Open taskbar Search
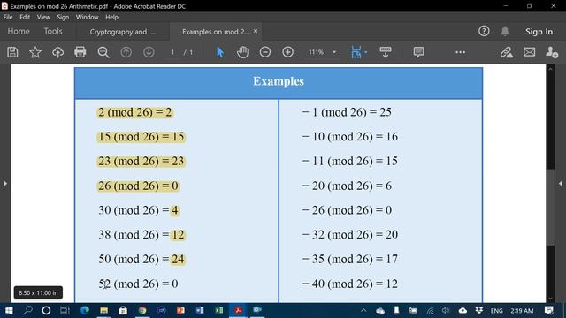The width and height of the screenshot is (566, 318). click(x=27, y=310)
